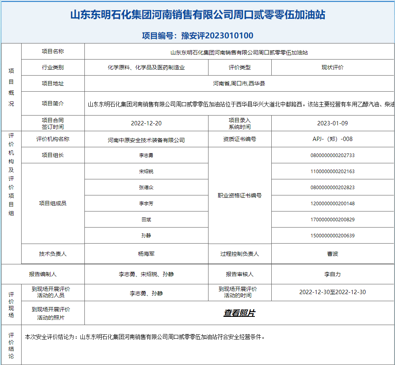The image size is (395, 365).
Task: Select certificate number 1700000000200829
Action: coord(333,220)
